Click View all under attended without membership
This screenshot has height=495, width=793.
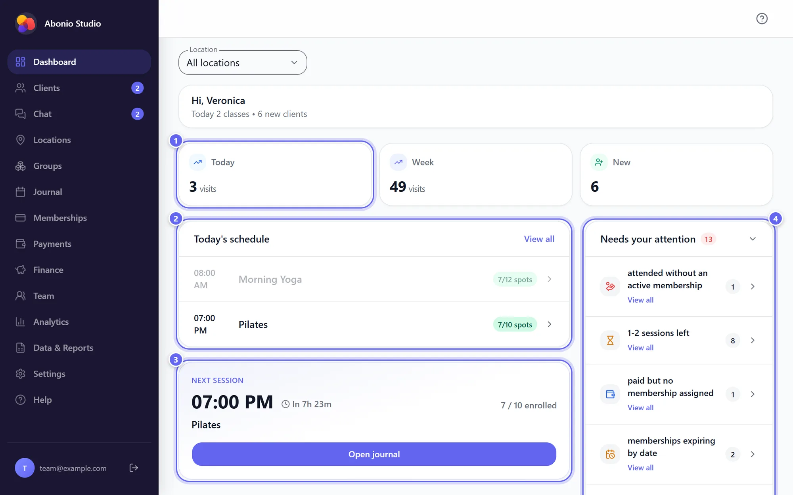(x=640, y=300)
